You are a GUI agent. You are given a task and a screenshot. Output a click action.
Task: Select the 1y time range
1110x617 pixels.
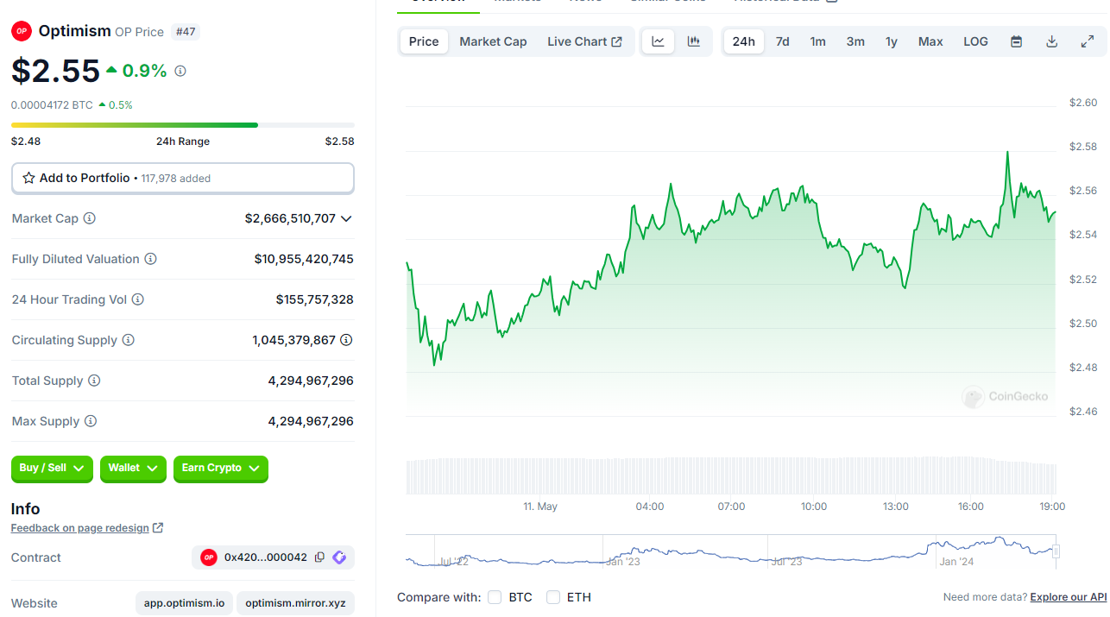[x=892, y=41]
